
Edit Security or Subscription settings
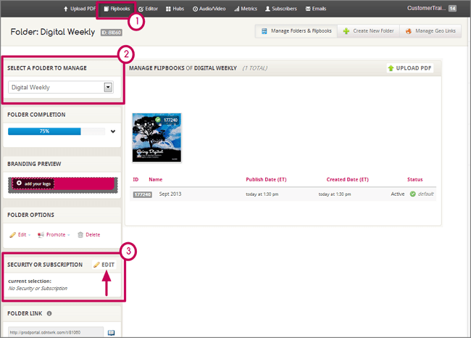point(104,265)
